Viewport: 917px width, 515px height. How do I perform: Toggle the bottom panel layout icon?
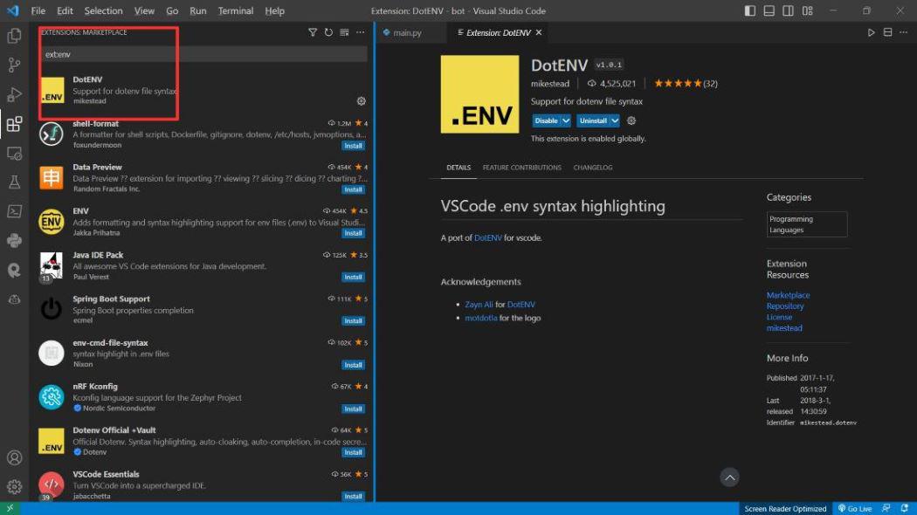pyautogui.click(x=769, y=10)
